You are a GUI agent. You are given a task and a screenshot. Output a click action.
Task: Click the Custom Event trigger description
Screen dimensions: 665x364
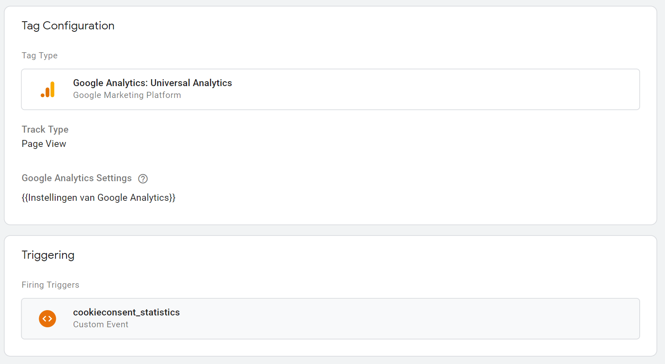point(100,324)
